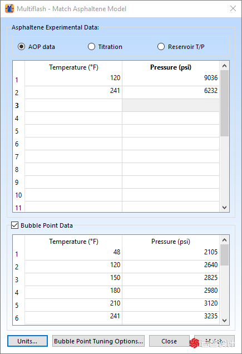Click the Multiflash app icon in title bar

(x=9, y=8)
